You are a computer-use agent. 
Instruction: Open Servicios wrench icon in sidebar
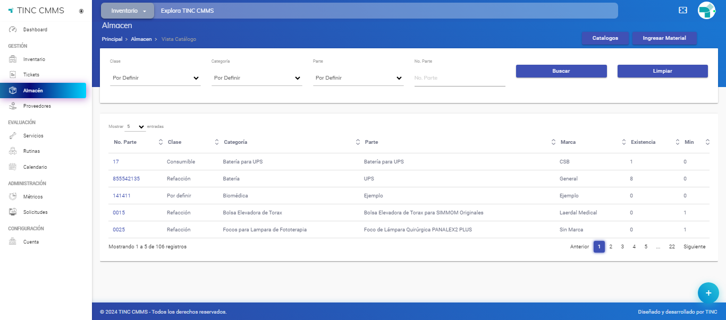click(x=13, y=136)
